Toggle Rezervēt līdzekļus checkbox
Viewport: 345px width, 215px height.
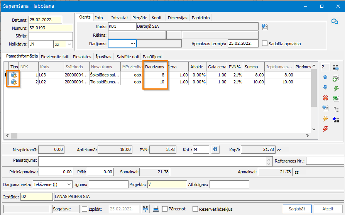pos(195,209)
